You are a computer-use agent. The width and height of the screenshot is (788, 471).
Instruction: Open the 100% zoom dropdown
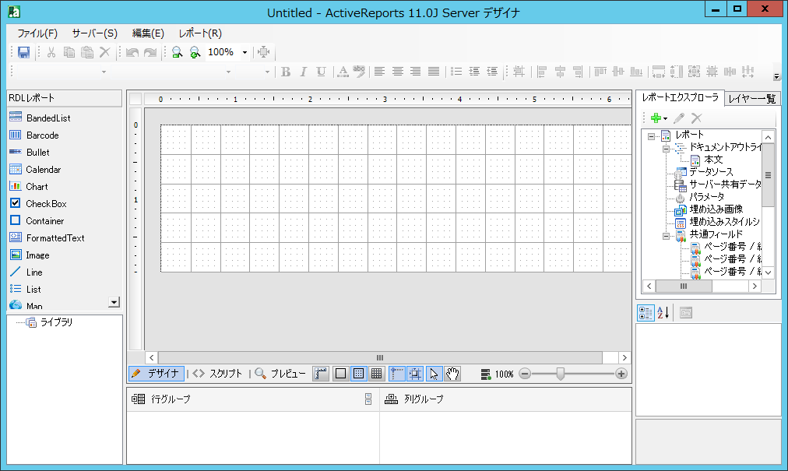244,52
